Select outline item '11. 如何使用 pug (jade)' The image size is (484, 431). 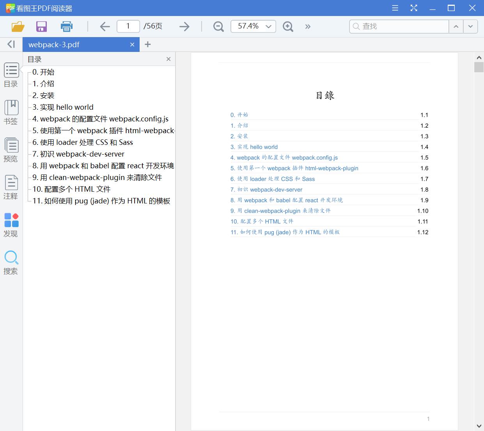tap(101, 201)
